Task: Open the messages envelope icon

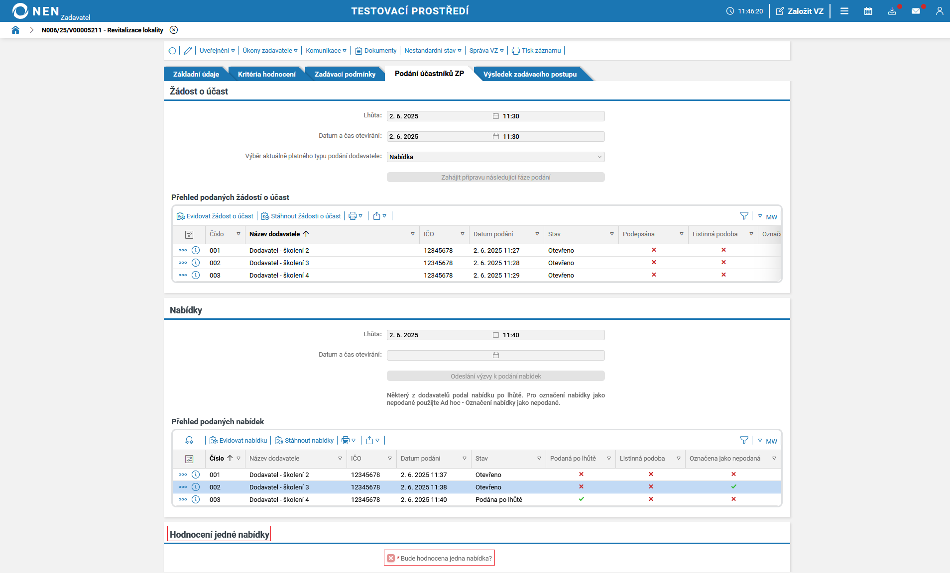Action: (x=916, y=11)
